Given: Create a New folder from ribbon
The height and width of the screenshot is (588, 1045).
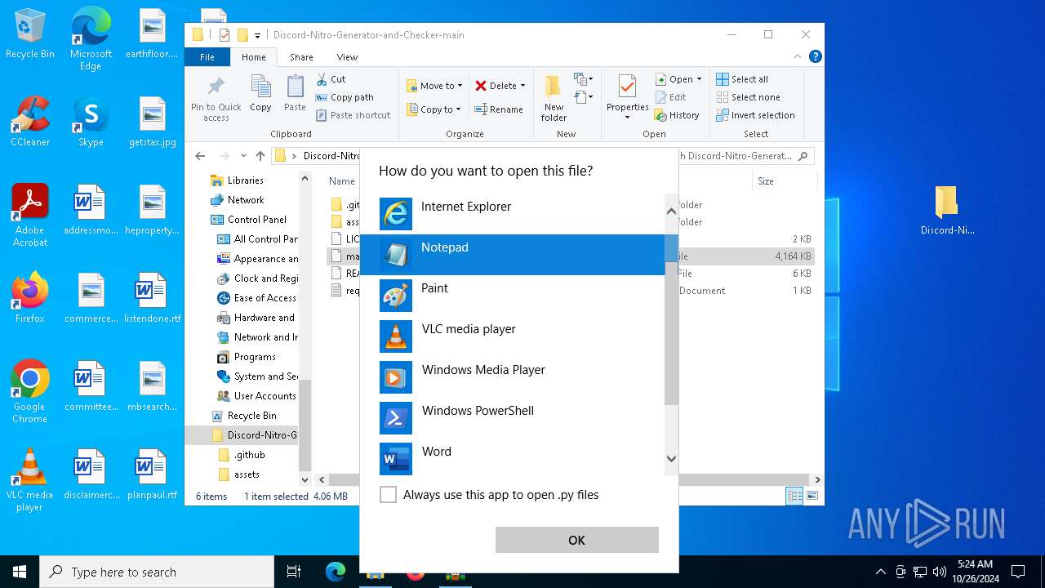Looking at the screenshot, I should [554, 98].
